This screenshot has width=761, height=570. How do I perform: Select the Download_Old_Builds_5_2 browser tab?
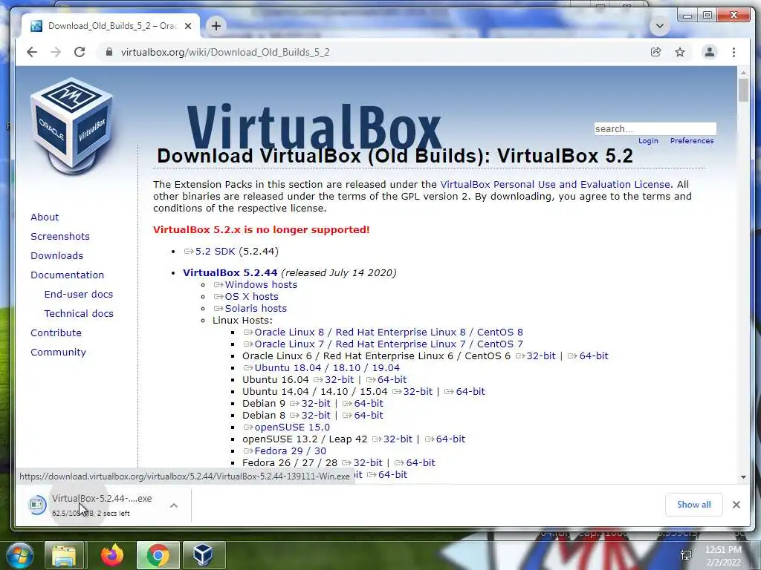pyautogui.click(x=110, y=26)
